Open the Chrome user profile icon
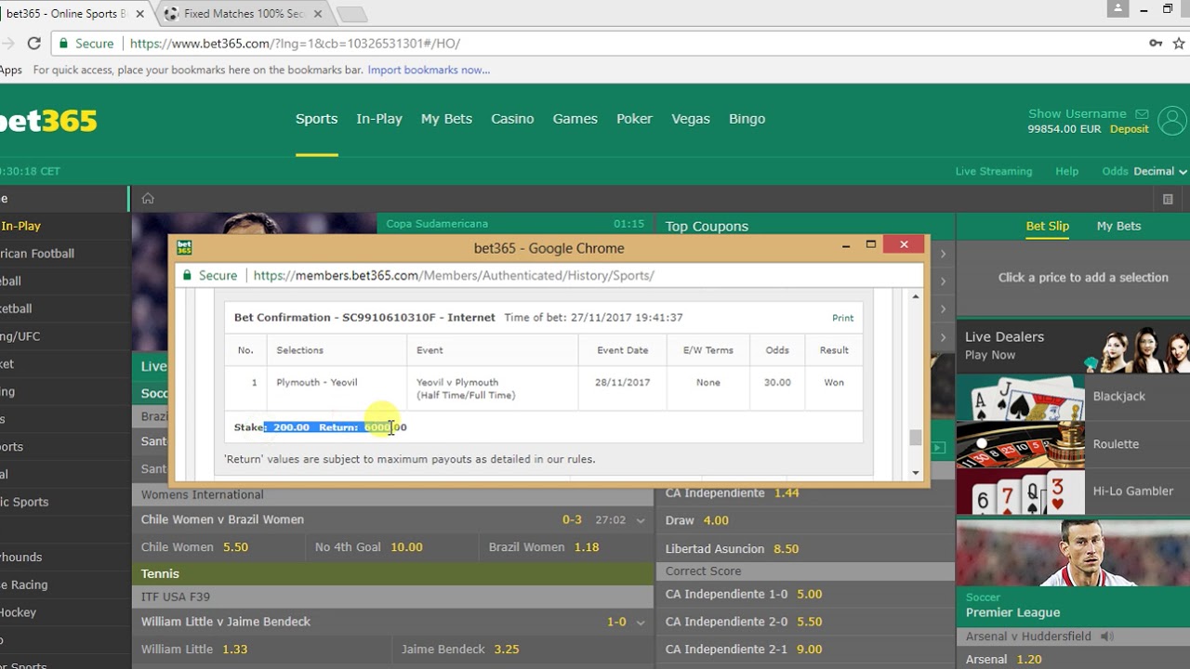The width and height of the screenshot is (1190, 669). pyautogui.click(x=1118, y=8)
